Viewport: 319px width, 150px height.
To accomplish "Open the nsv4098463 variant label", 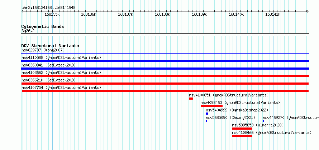I will pos(240,102).
